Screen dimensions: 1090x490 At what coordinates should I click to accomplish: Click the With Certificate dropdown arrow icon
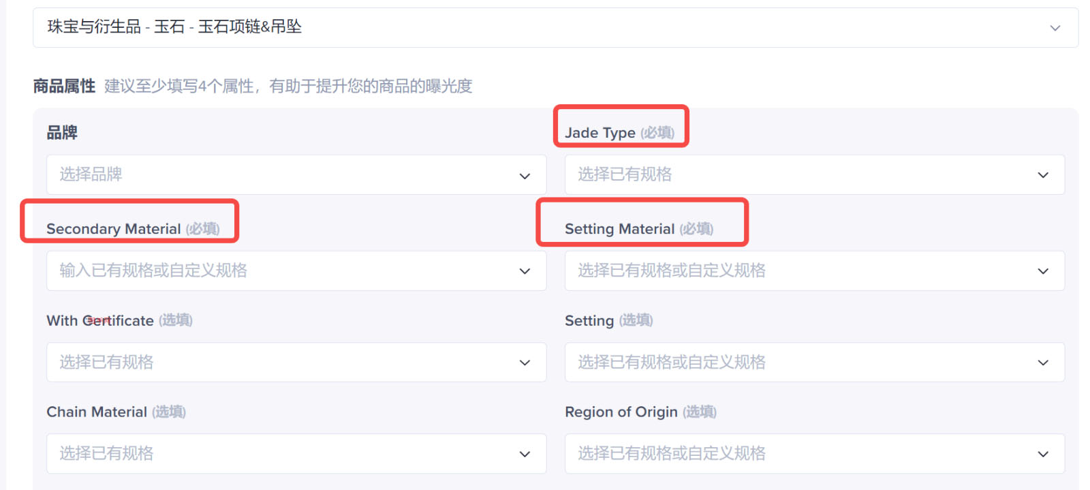point(525,363)
